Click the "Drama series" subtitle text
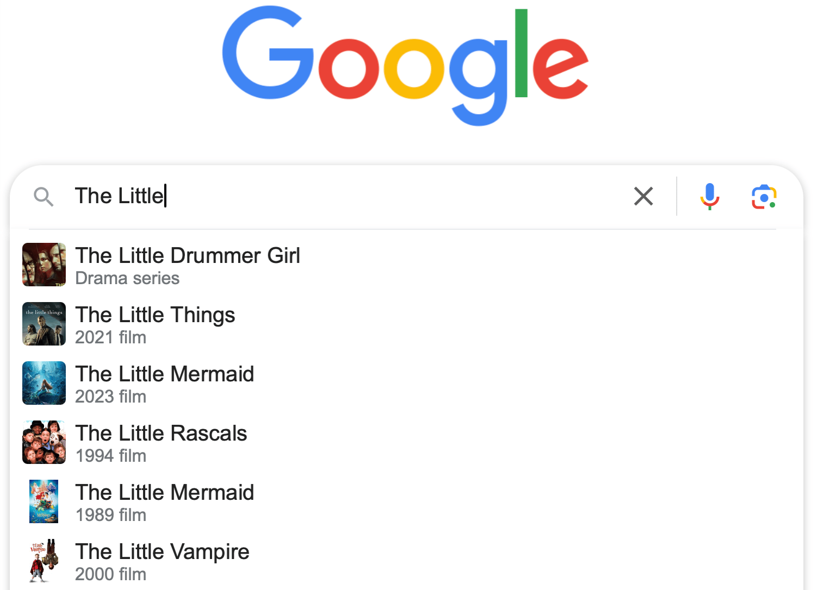Viewport: 817px width, 590px height. 127,278
